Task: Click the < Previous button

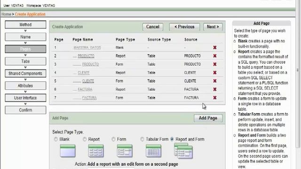Action: 184,27
